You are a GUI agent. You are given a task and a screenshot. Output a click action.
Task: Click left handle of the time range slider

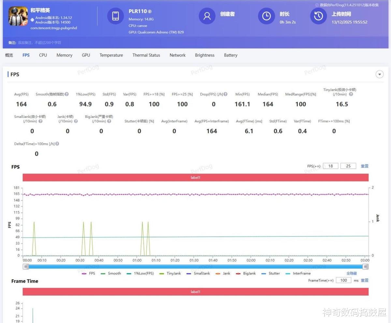point(26,267)
